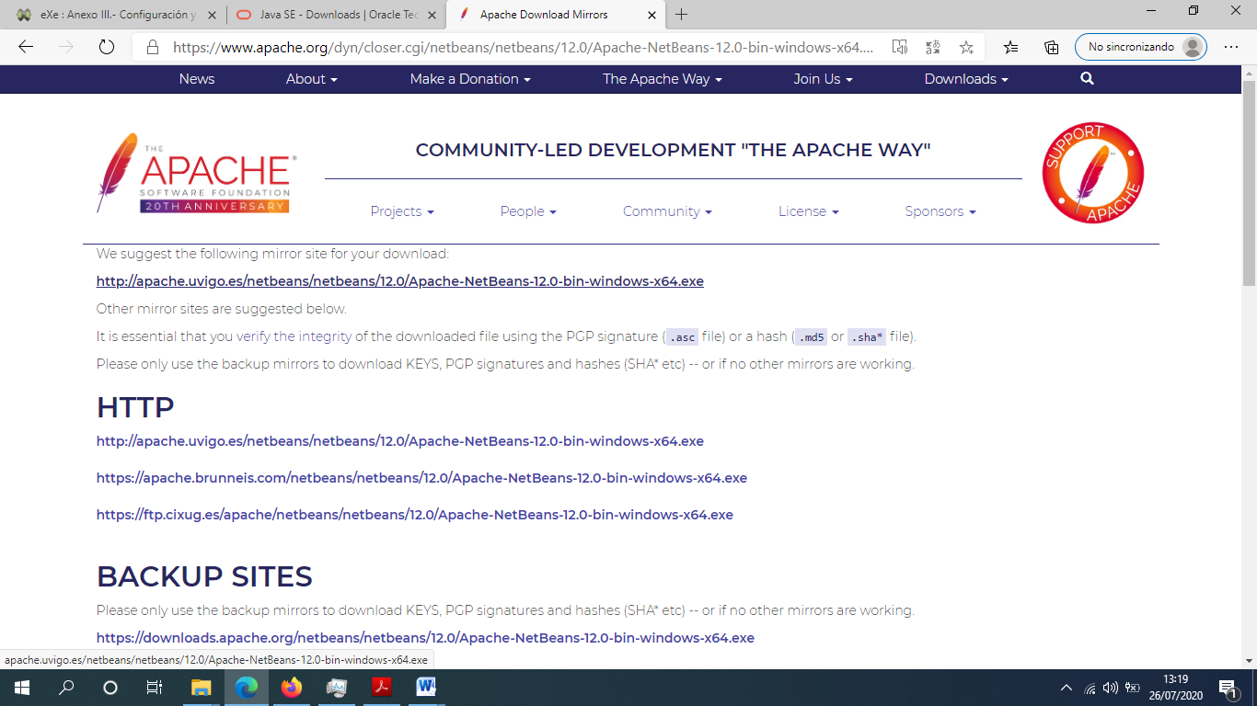This screenshot has height=706, width=1257.
Task: Open the Read Aloud immersive reader icon
Action: click(900, 47)
